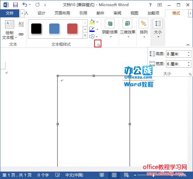
Task: Open Word Help question mark
Action: [x=150, y=5]
